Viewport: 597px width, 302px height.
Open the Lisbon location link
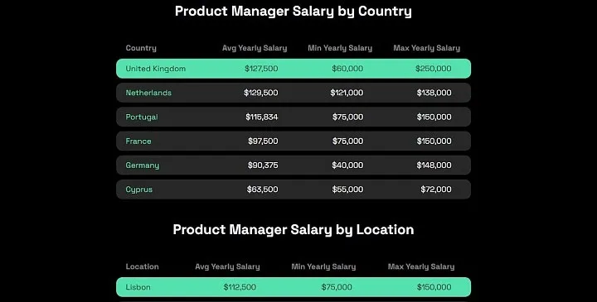coord(138,287)
